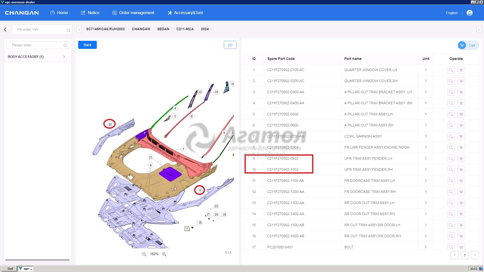Zoom in the parts diagram
The height and width of the screenshot is (272, 484).
click(x=164, y=254)
